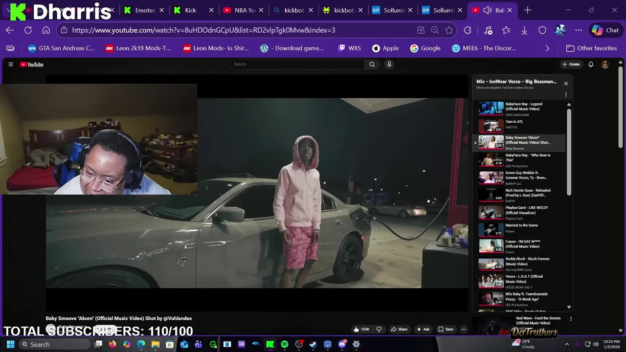This screenshot has height=352, width=626.
Task: Open the browser profile avatar
Action: pyautogui.click(x=560, y=30)
